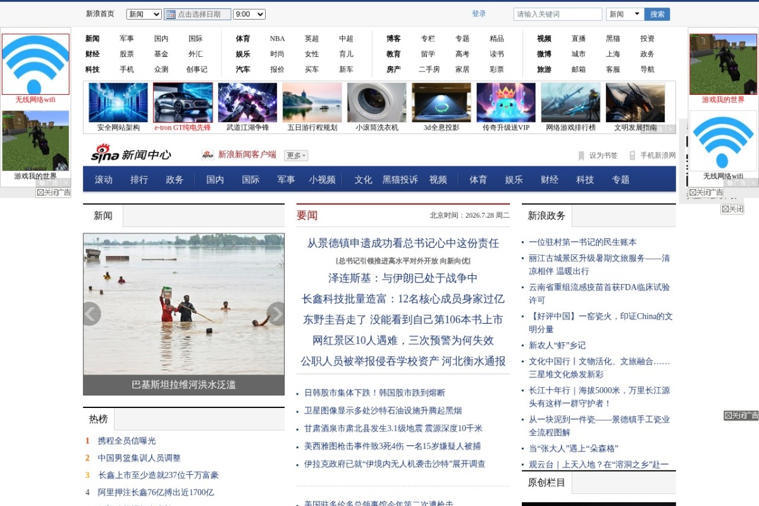Screen dimensions: 759x506
Task: Open the 巴基斯坦拉维河洪水泛滥 photo story
Action: pyautogui.click(x=183, y=314)
